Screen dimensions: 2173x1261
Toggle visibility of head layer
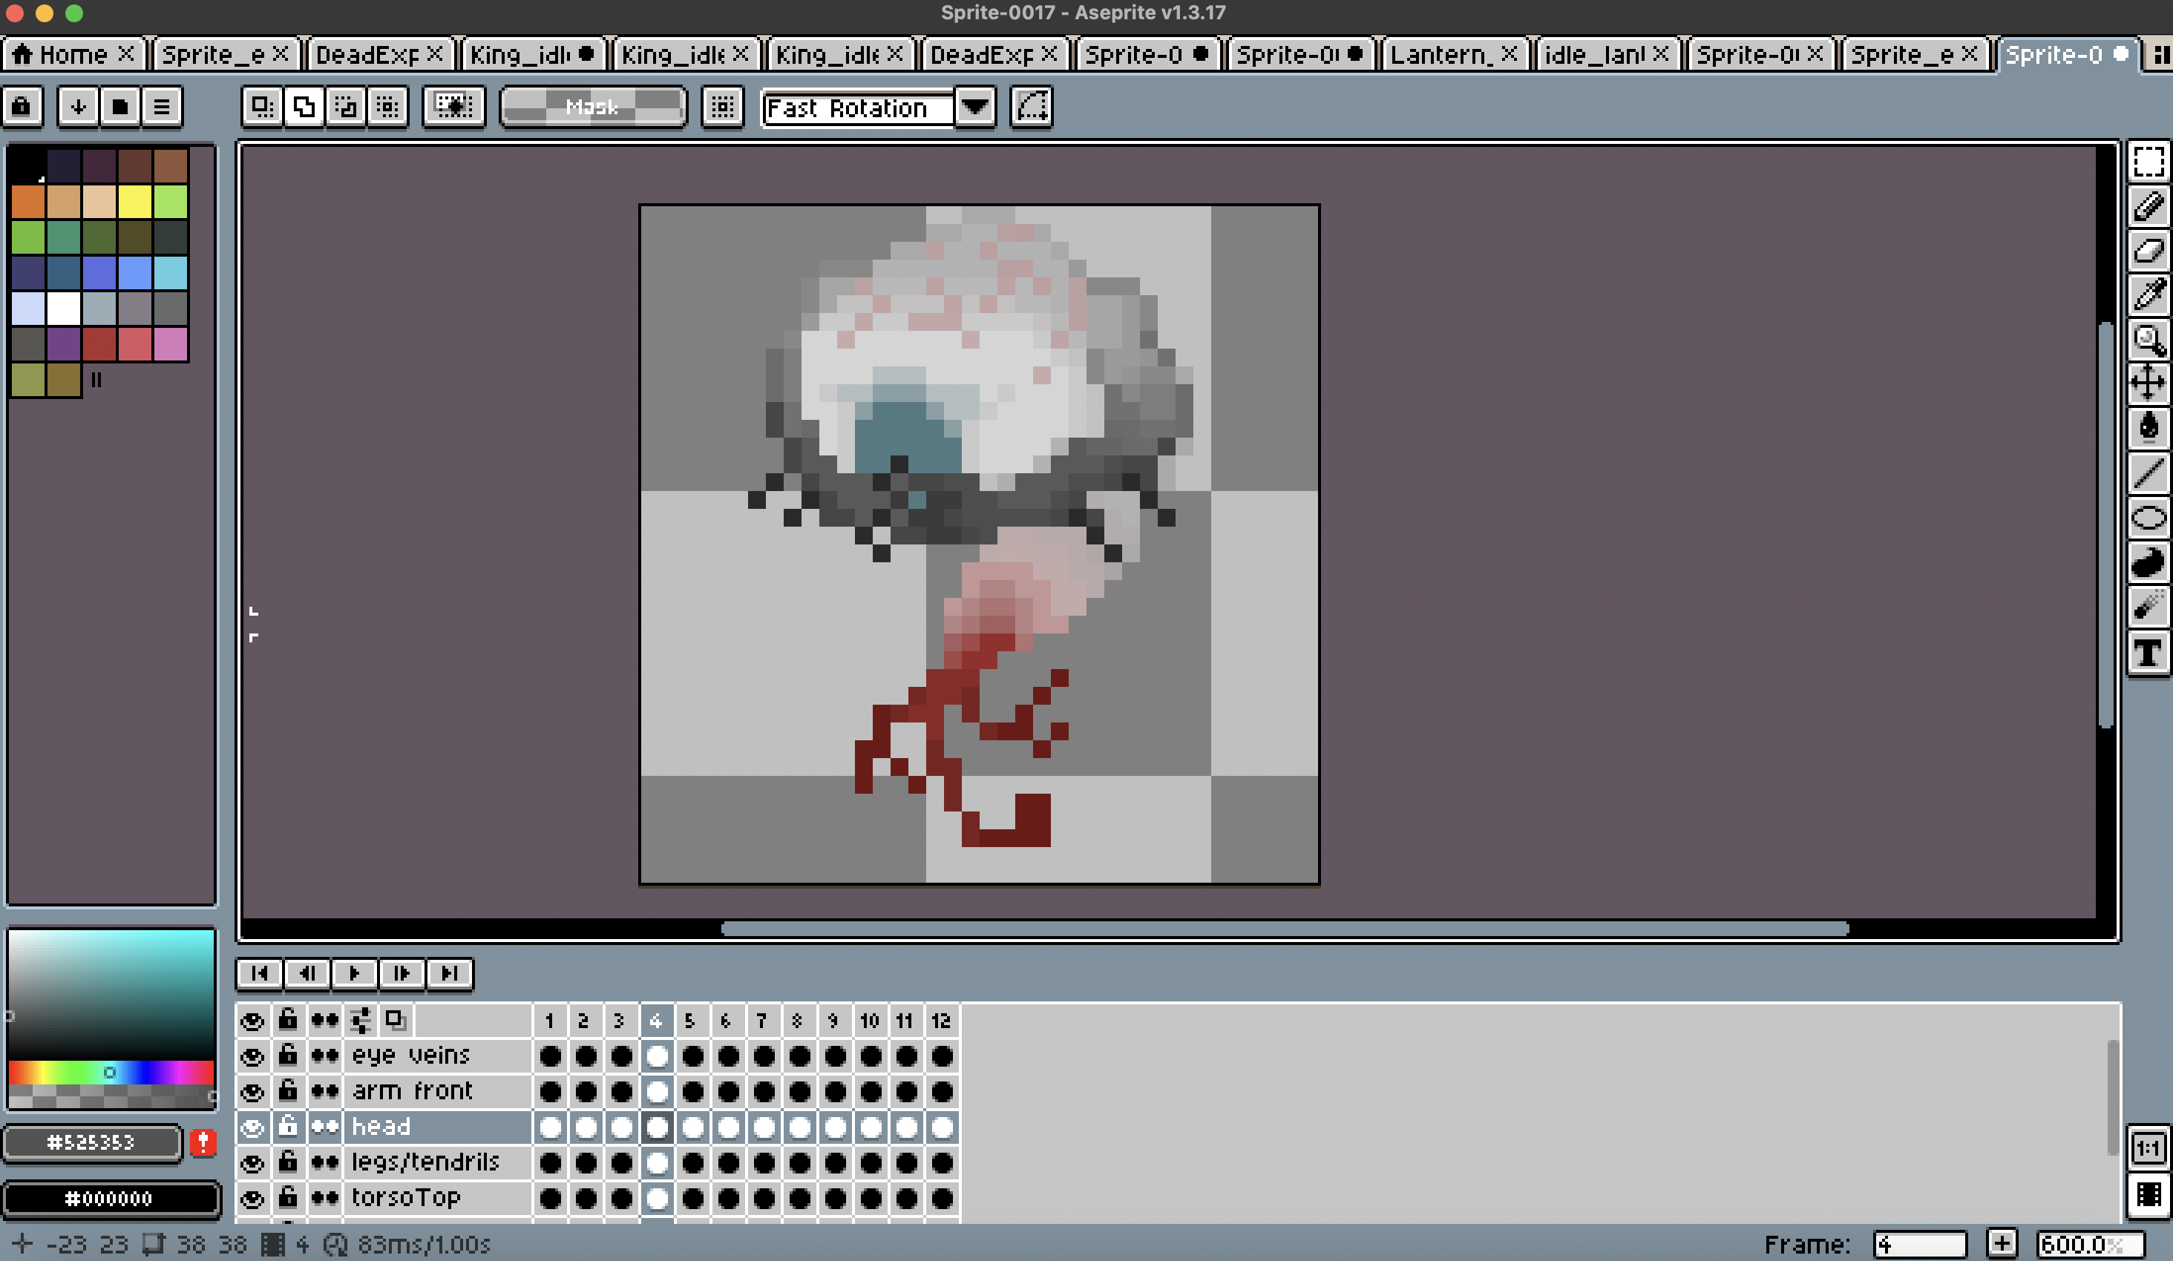[252, 1127]
